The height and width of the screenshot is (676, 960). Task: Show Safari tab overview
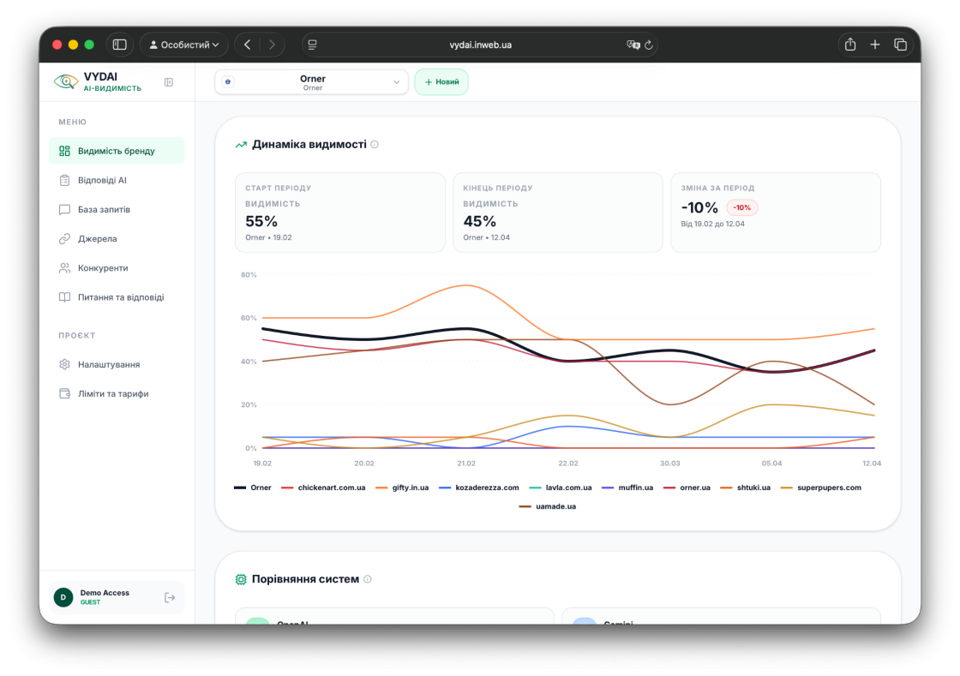click(x=900, y=44)
